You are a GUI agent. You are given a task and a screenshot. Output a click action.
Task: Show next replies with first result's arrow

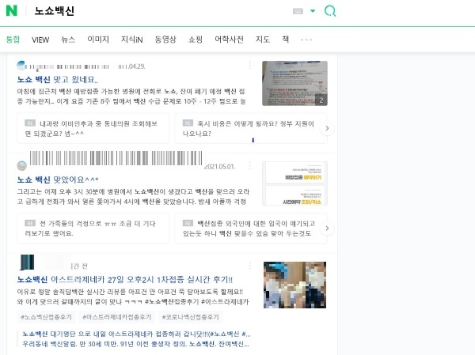pyautogui.click(x=327, y=128)
